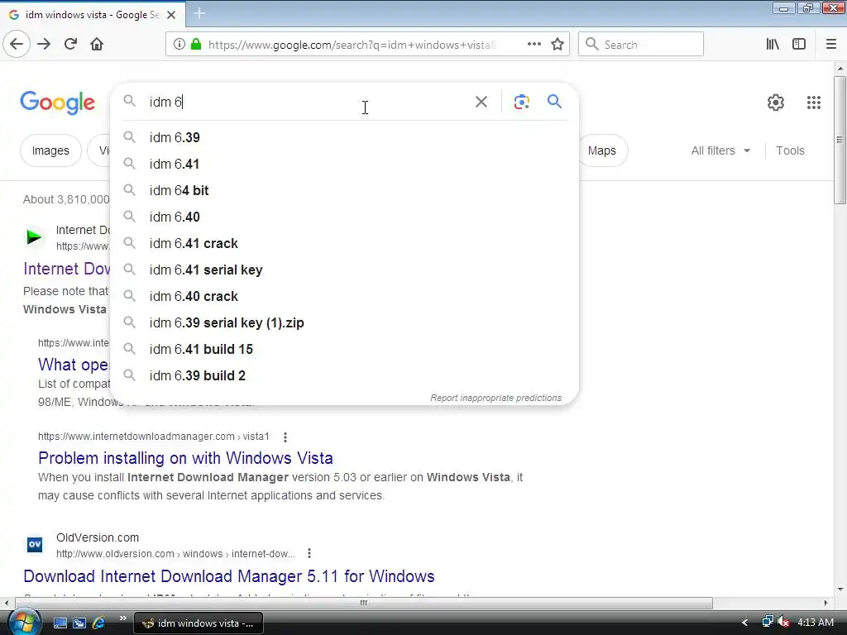This screenshot has width=847, height=635.
Task: Show desktop from quick launch
Action: coord(60,623)
